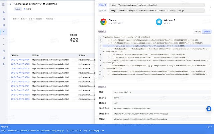Select the dot item just below the active one
Screen dimensions: 214x134
(3, 38)
